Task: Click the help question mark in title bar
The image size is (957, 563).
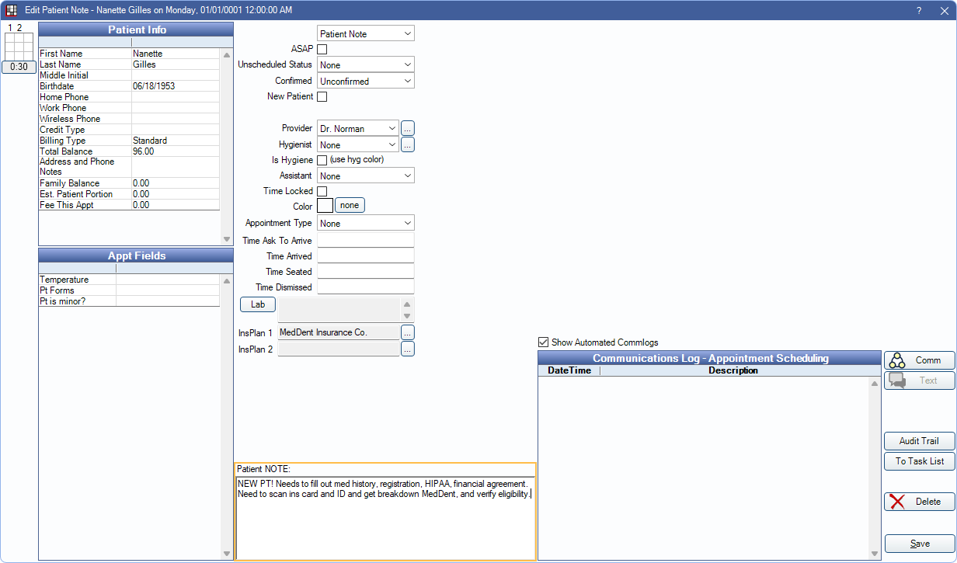Action: click(919, 10)
